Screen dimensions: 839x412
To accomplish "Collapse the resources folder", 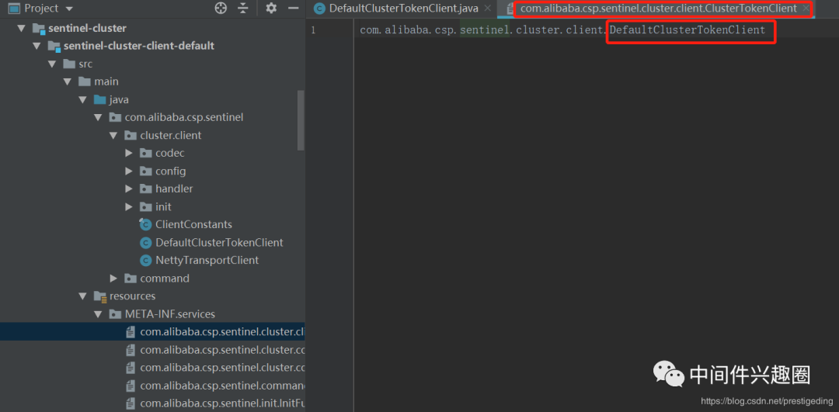I will coord(82,296).
